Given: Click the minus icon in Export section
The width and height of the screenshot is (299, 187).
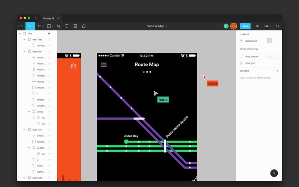Looking at the screenshot, I should coord(274,71).
